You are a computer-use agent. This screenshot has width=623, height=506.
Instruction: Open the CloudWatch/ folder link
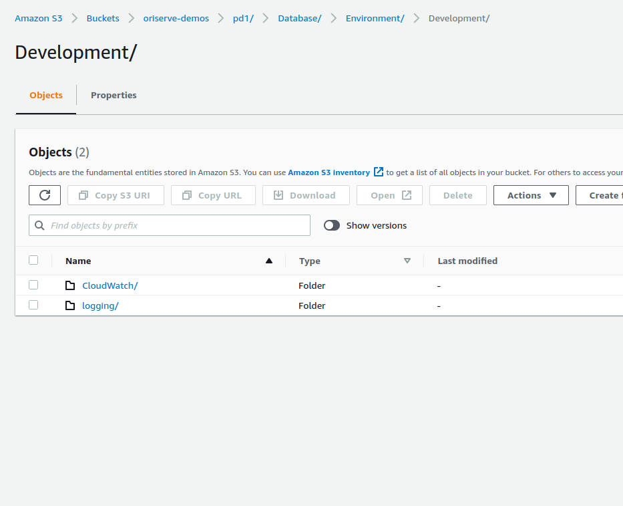(x=110, y=285)
